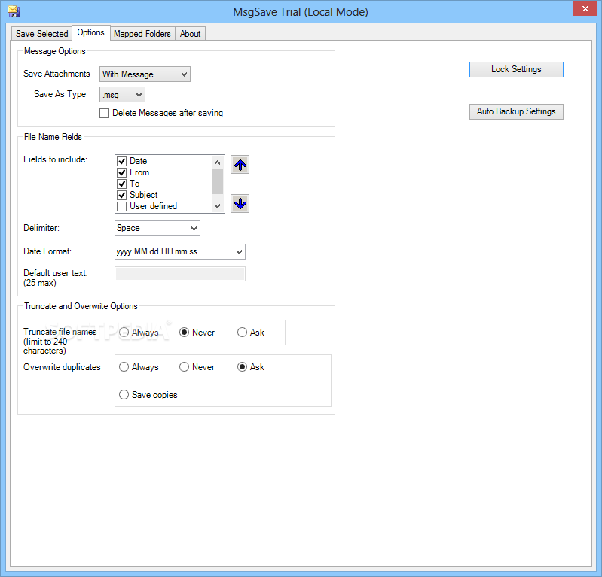
Task: Click fields list scrollbar down arrow
Action: point(217,206)
